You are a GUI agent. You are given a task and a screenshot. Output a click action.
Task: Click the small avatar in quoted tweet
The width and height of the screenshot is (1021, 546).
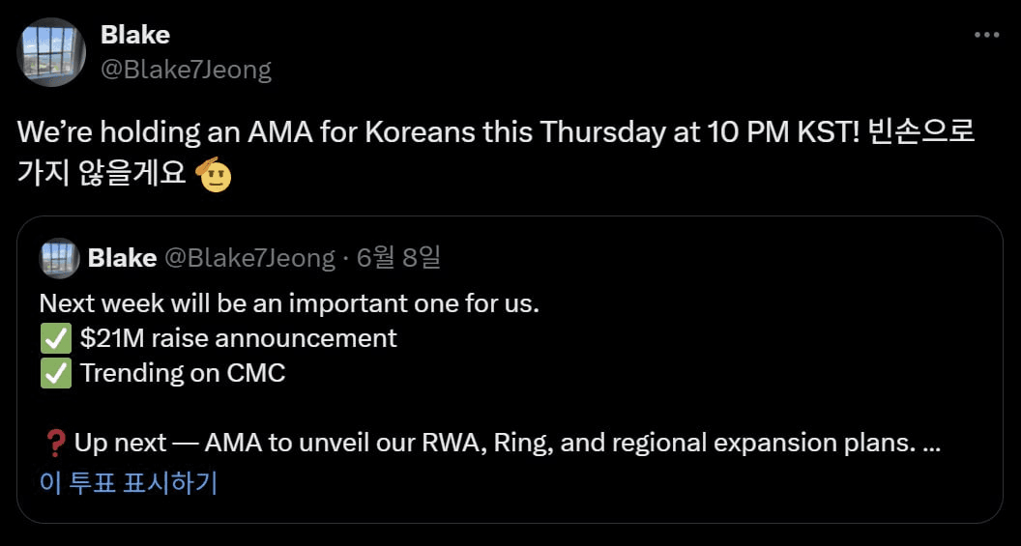click(x=60, y=258)
